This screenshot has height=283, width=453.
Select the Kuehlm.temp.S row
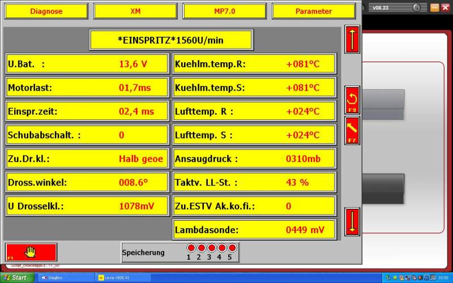click(x=254, y=88)
